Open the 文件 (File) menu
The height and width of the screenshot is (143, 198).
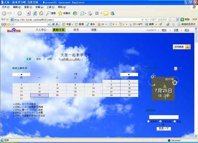point(6,7)
